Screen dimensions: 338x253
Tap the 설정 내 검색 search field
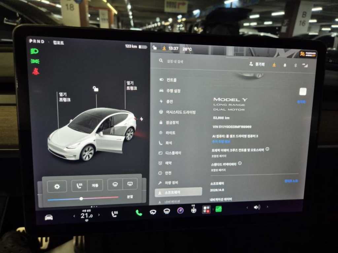click(175, 61)
